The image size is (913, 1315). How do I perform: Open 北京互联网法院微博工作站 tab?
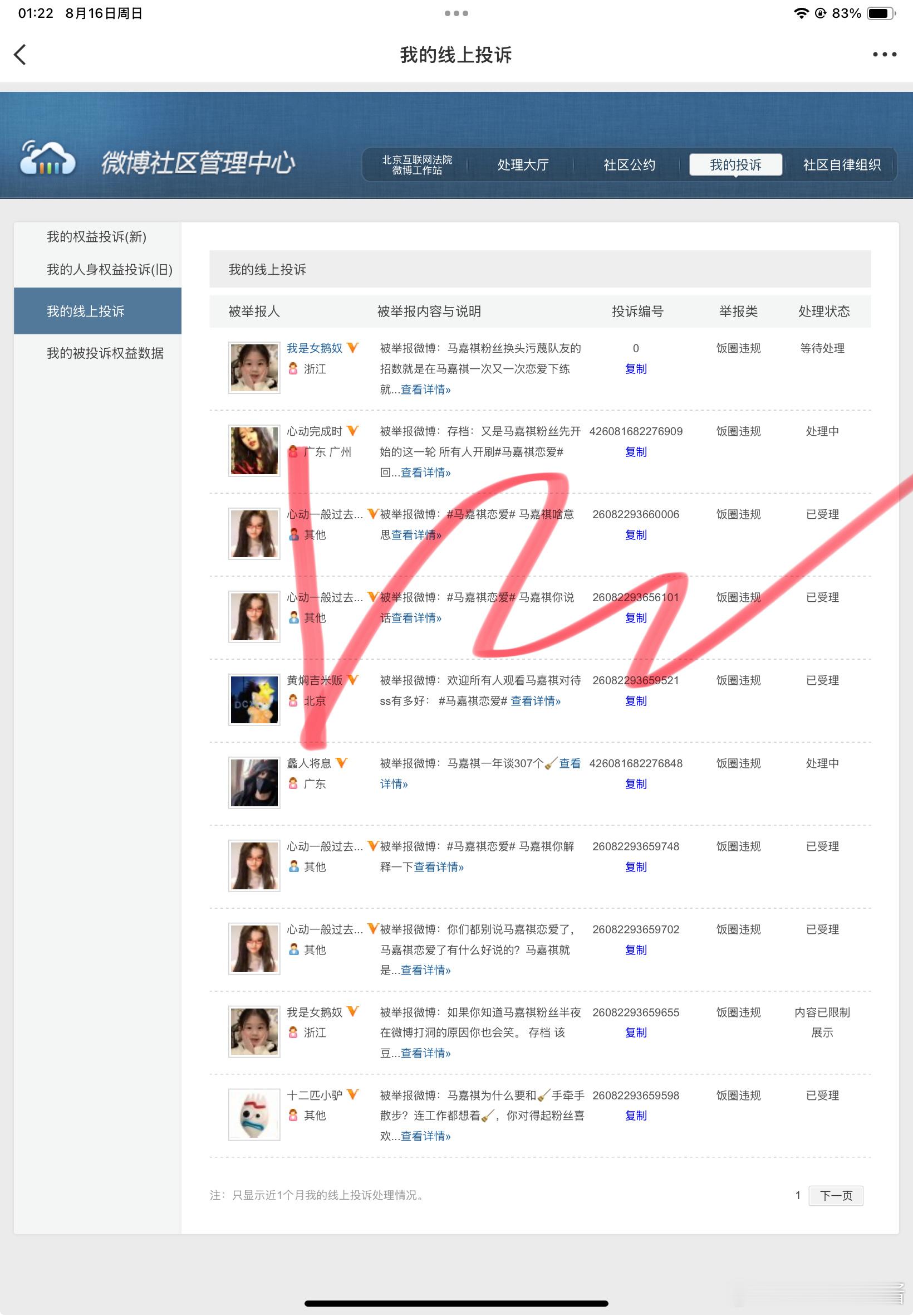point(417,165)
